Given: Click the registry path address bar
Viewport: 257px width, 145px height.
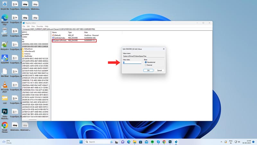Looking at the screenshot, I should pos(117,29).
